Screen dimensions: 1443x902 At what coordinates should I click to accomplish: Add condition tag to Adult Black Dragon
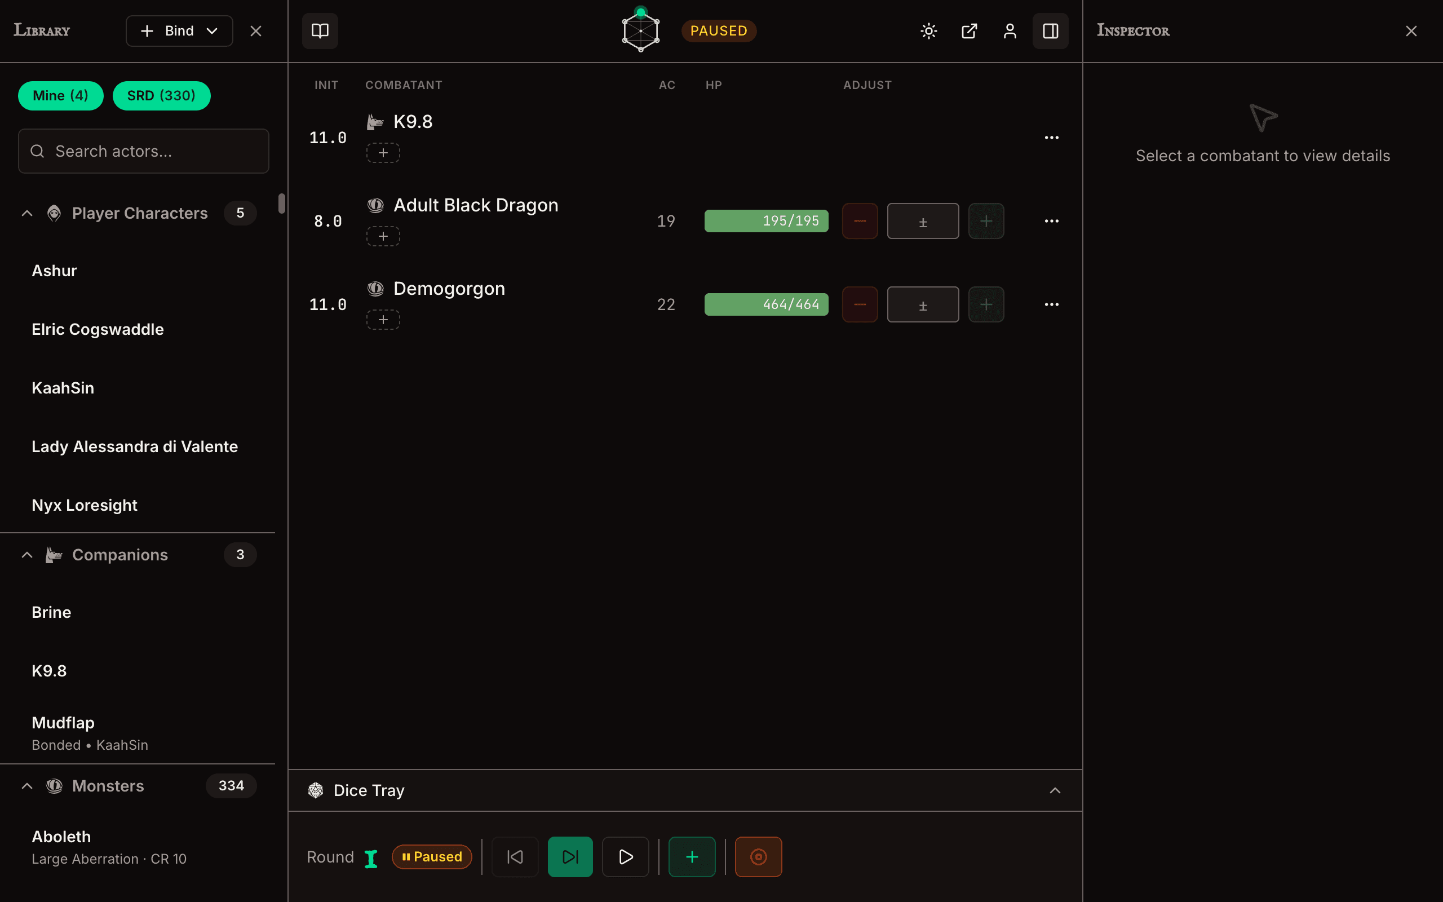(383, 236)
